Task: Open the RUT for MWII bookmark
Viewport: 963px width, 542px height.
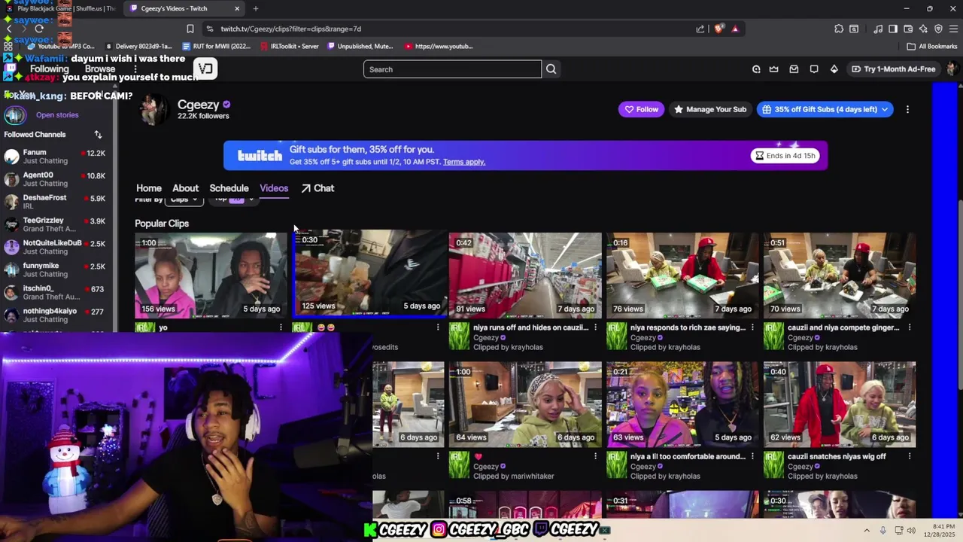Action: 216,46
